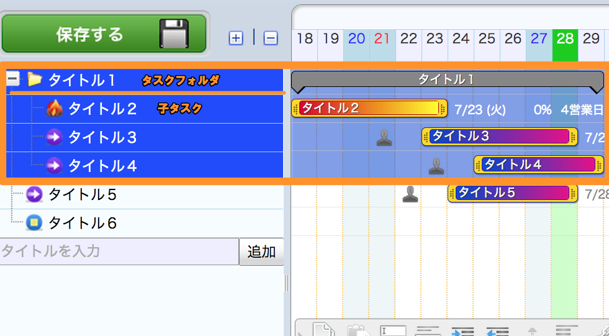This screenshot has width=609, height=336.
Task: Click the assignee stamp icon in タイトル5 row
Action: coord(410,194)
